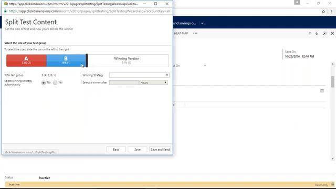The image size is (336, 189).
Task: Click the up arrow previous record icon
Action: 310,34
